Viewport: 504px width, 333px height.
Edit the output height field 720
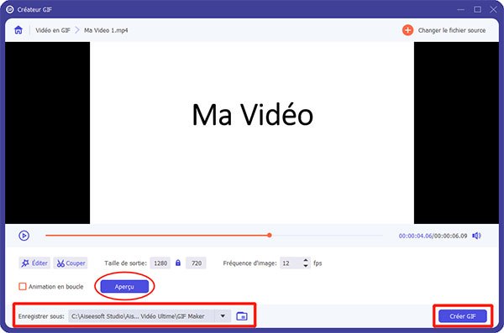(196, 263)
